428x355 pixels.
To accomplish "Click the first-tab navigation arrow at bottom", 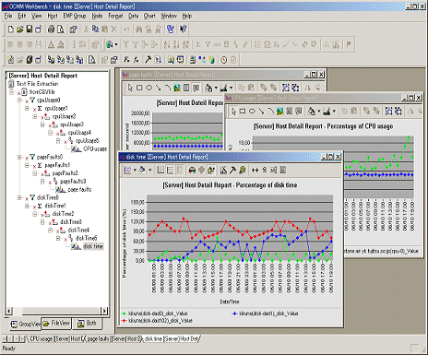I will [5, 338].
